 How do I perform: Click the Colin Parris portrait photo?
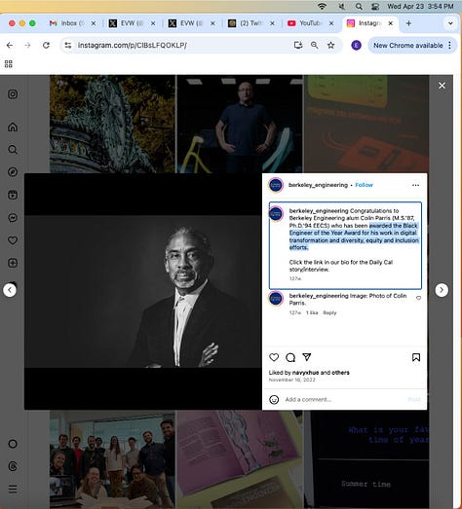[143, 292]
